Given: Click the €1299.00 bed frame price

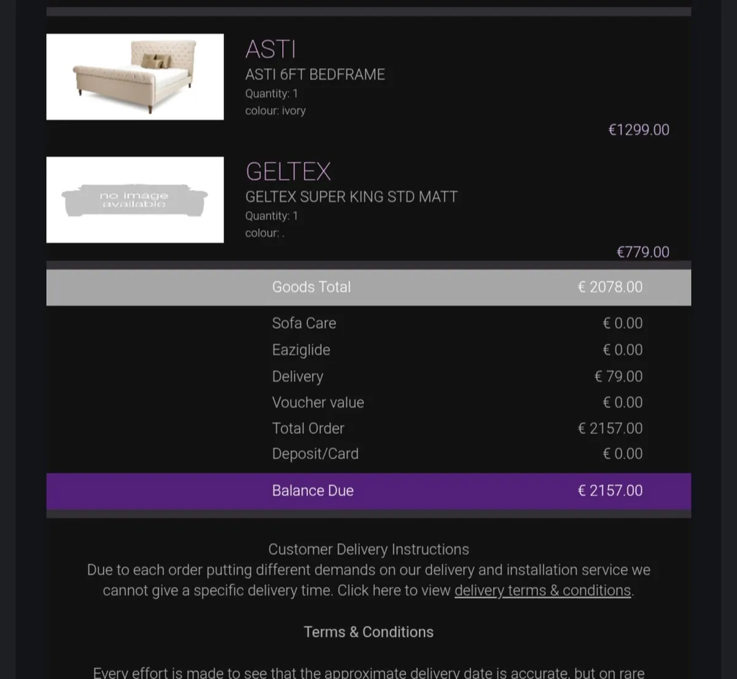Looking at the screenshot, I should [x=638, y=130].
